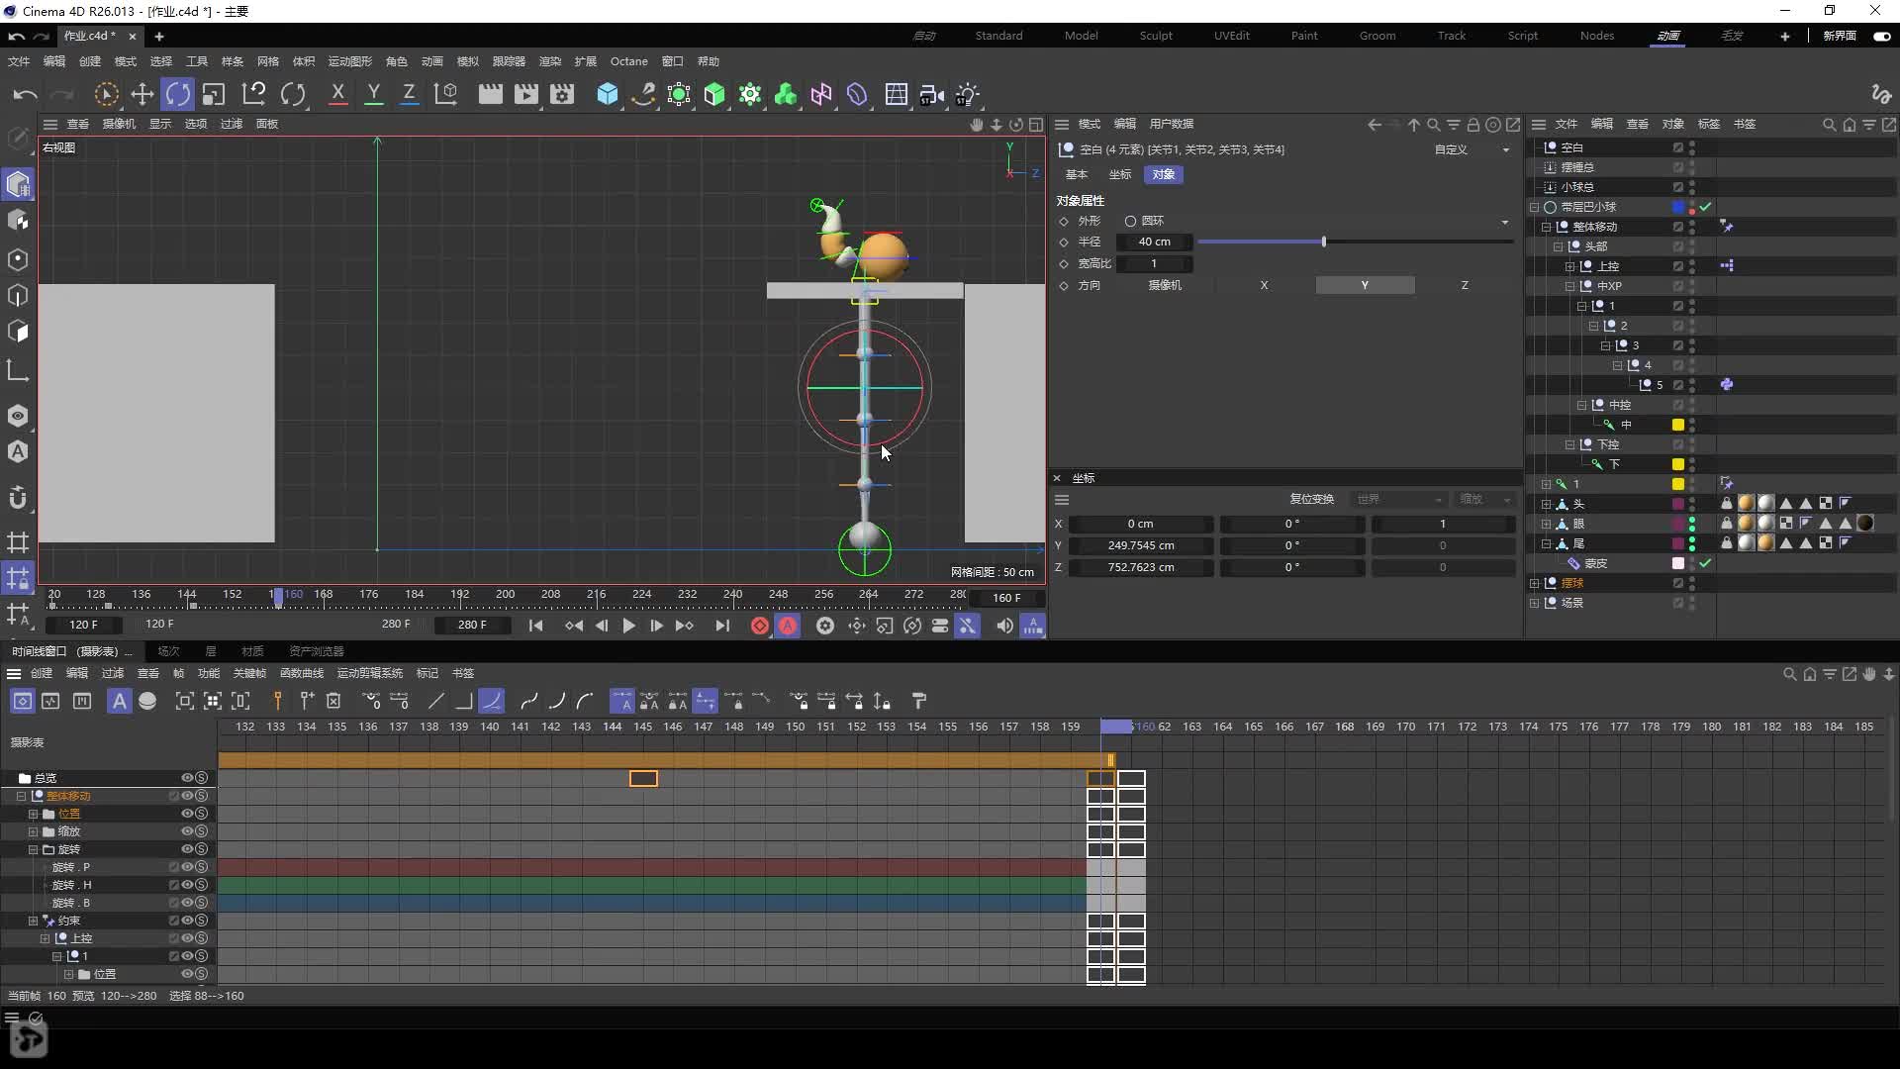
Task: Expand 约束 track in timeline
Action: pyautogui.click(x=33, y=921)
